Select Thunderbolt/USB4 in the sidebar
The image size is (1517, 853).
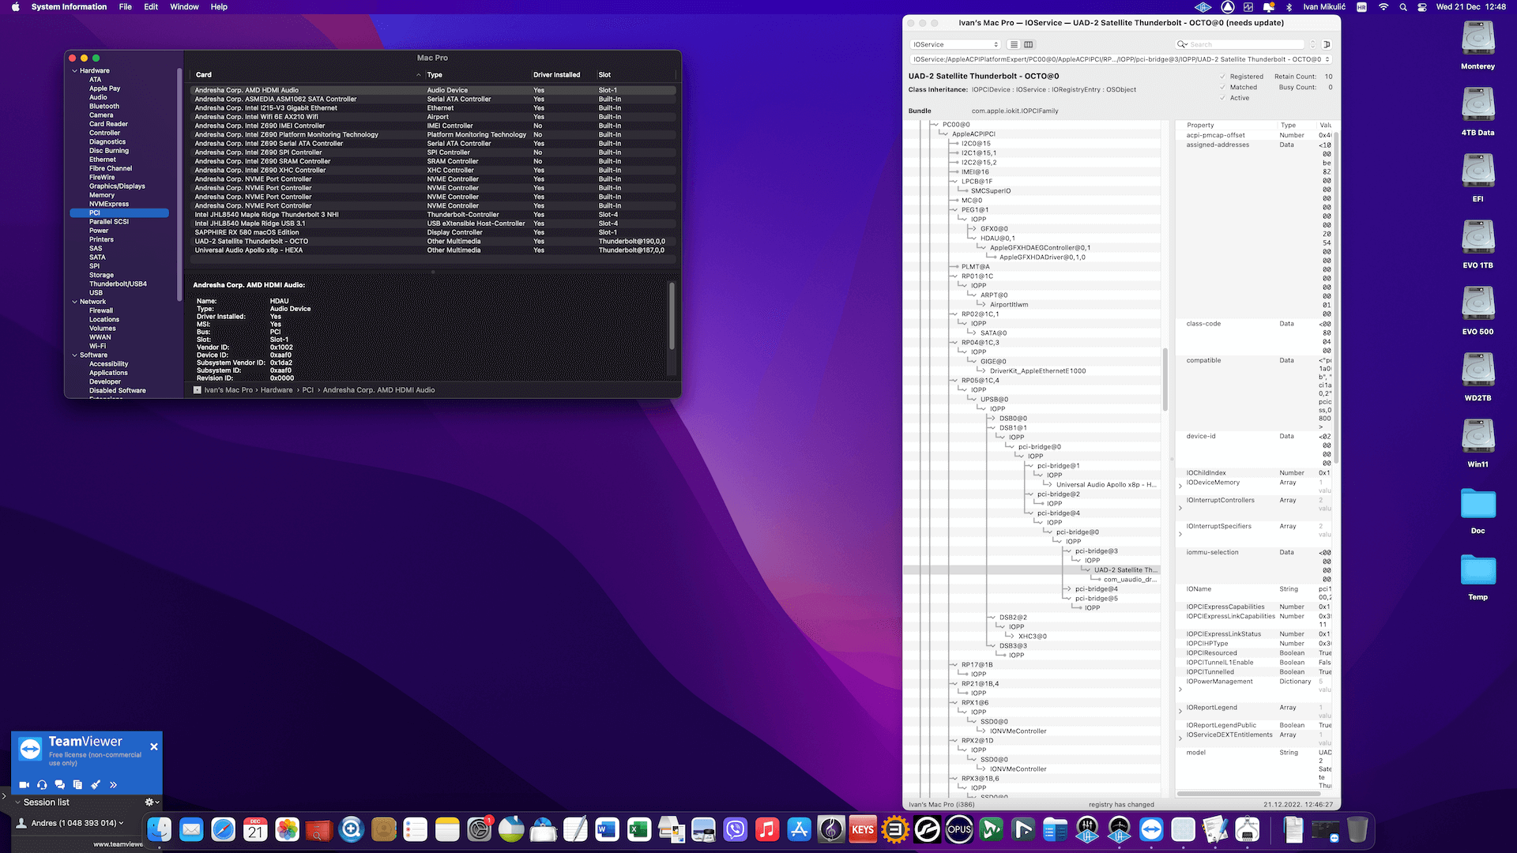point(118,284)
